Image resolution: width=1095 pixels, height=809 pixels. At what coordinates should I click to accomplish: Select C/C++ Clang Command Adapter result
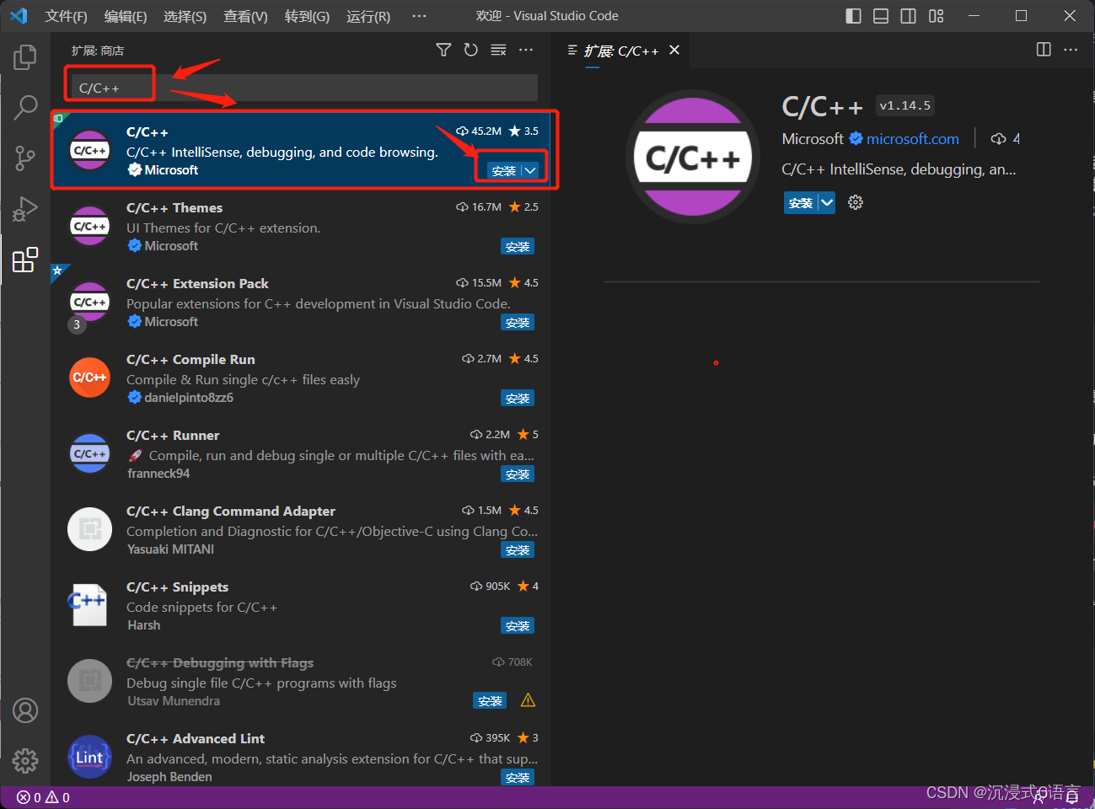pyautogui.click(x=300, y=529)
